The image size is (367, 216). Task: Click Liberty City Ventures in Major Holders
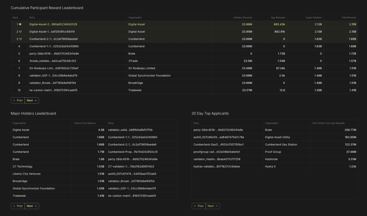pos(27,174)
